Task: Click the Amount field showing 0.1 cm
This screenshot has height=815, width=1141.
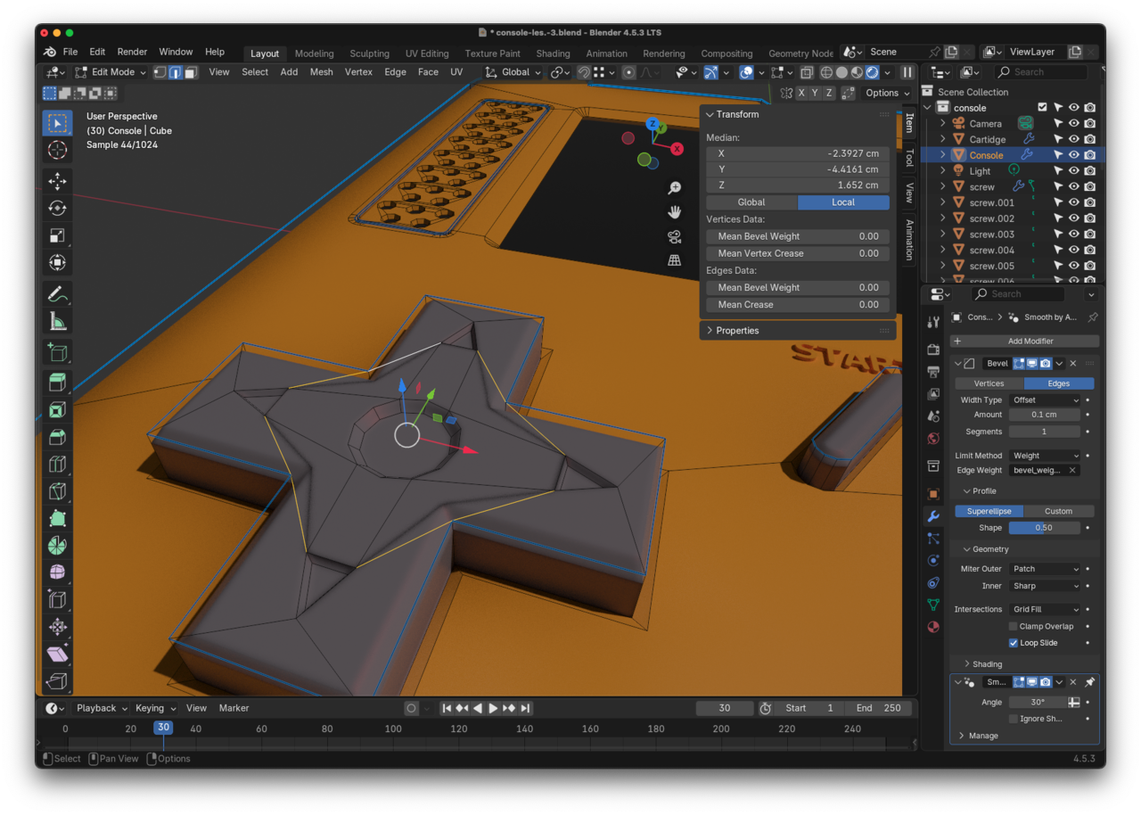Action: pyautogui.click(x=1044, y=415)
